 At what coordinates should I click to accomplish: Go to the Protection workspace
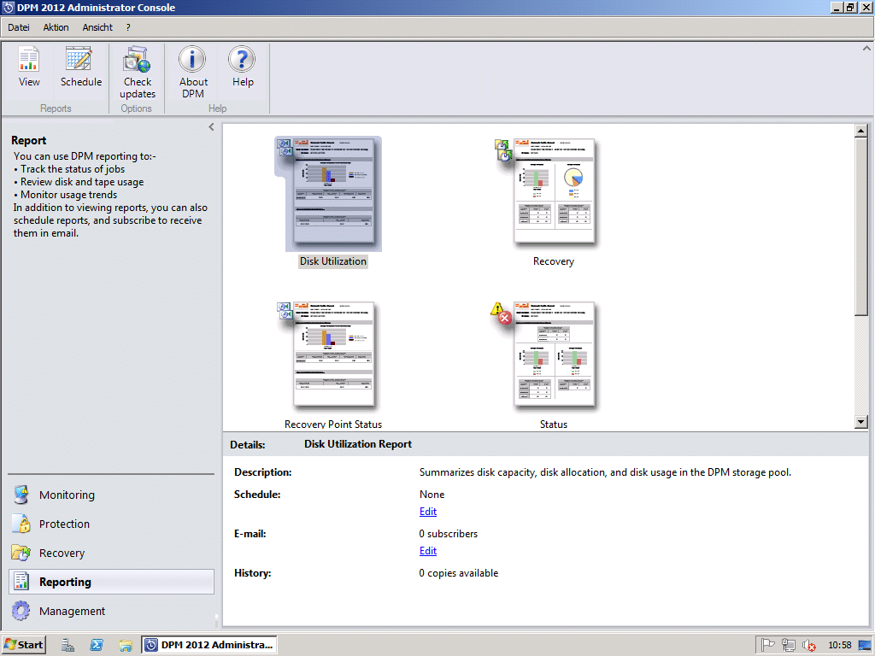click(x=111, y=524)
